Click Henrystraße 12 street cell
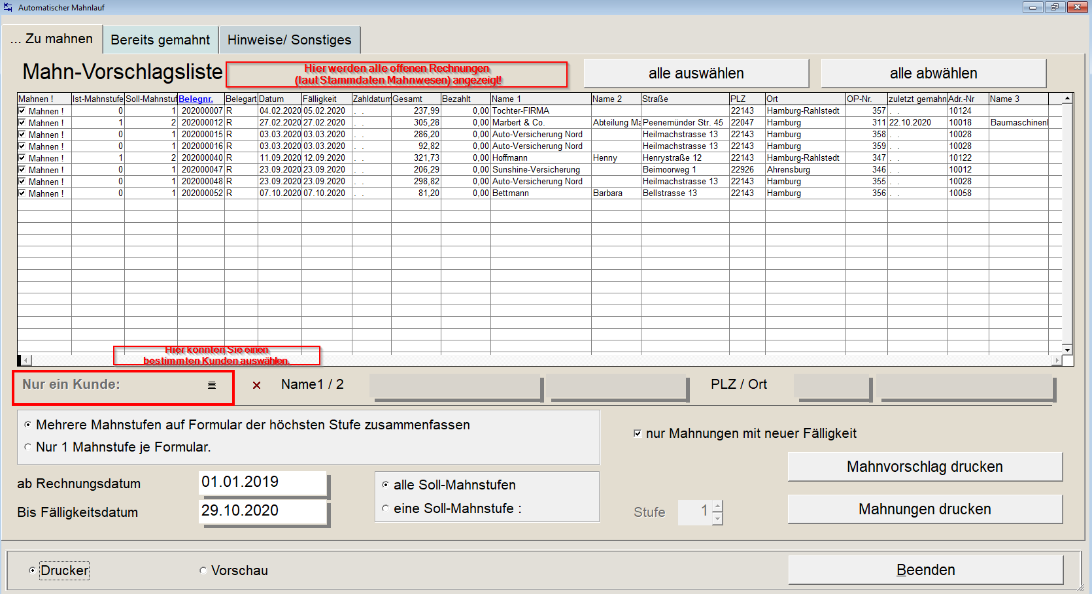The image size is (1092, 594). [685, 158]
